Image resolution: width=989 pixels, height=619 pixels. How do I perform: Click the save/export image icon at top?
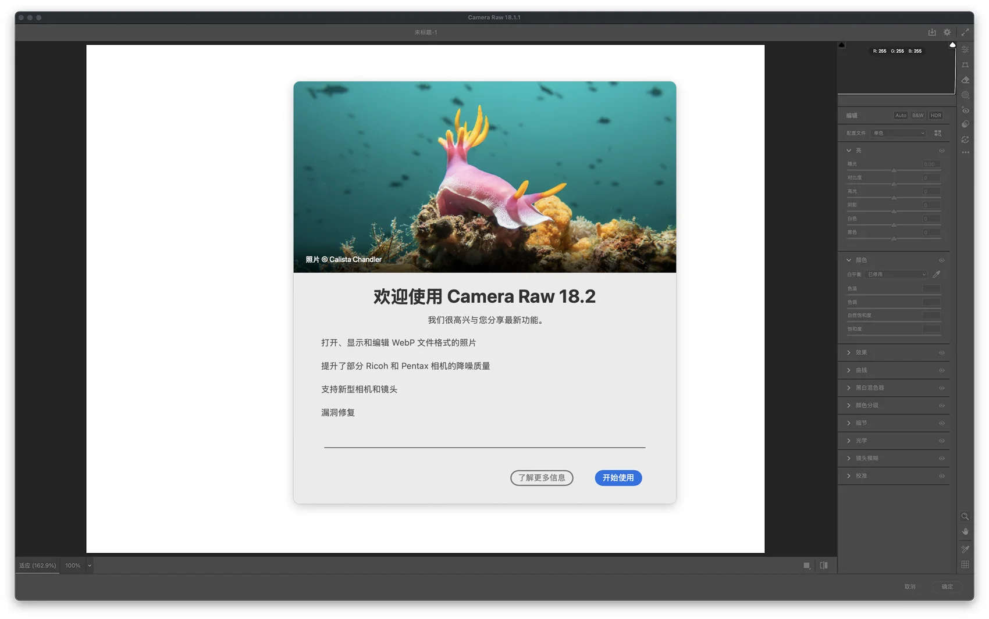coord(932,33)
